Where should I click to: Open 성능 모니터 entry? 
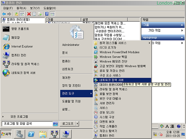point(122,112)
